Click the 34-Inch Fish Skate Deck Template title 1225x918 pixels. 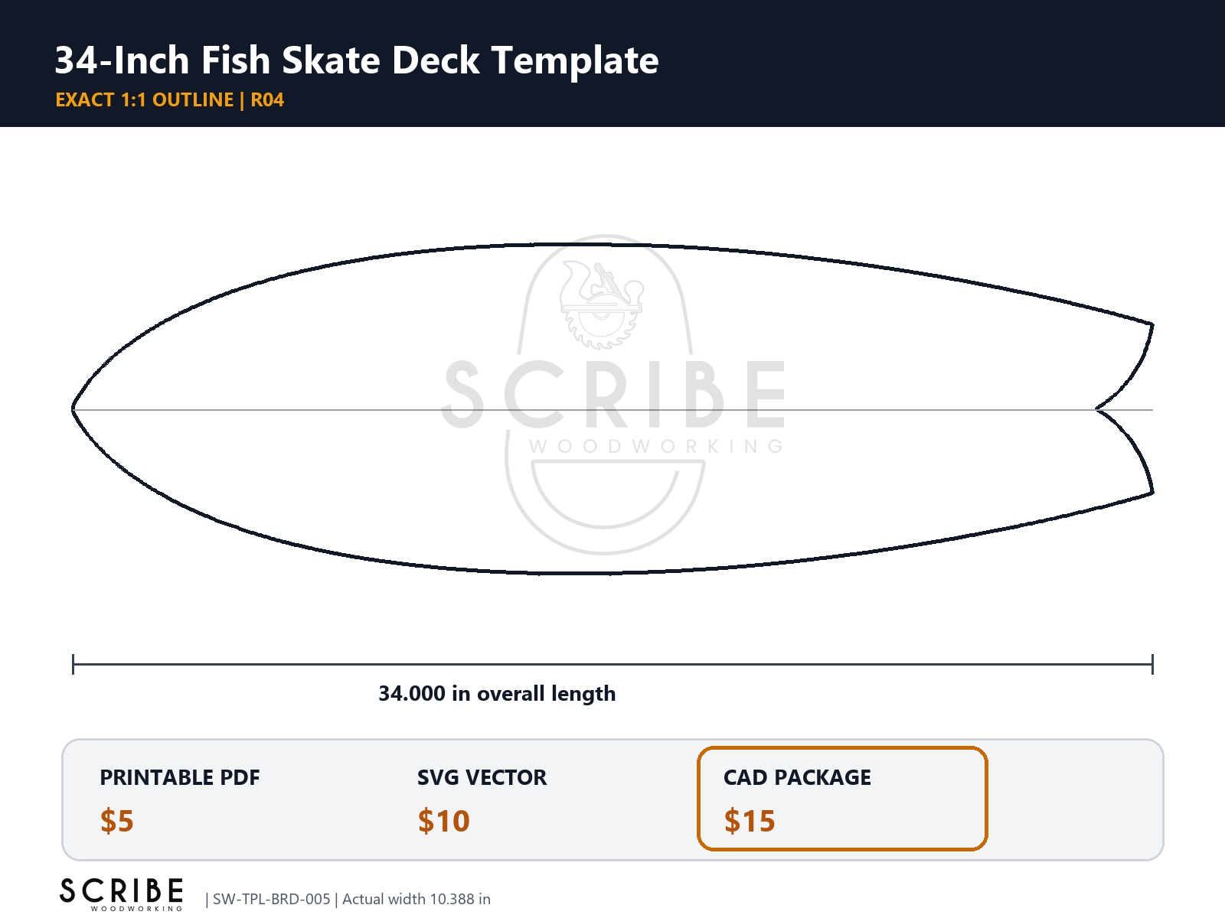coord(357,60)
